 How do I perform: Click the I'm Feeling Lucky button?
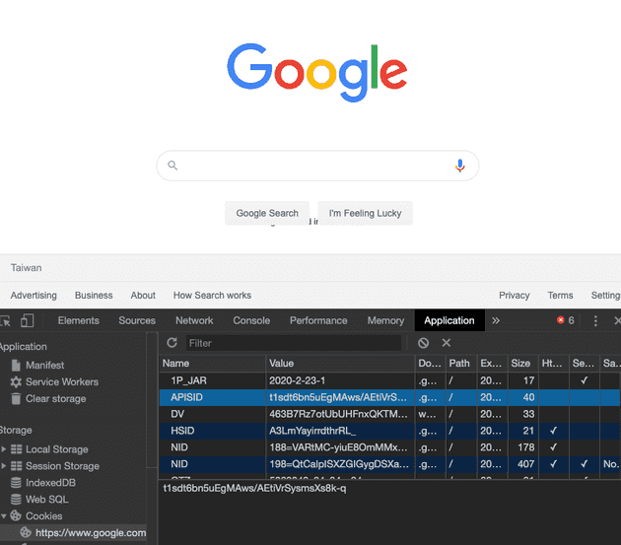point(365,213)
